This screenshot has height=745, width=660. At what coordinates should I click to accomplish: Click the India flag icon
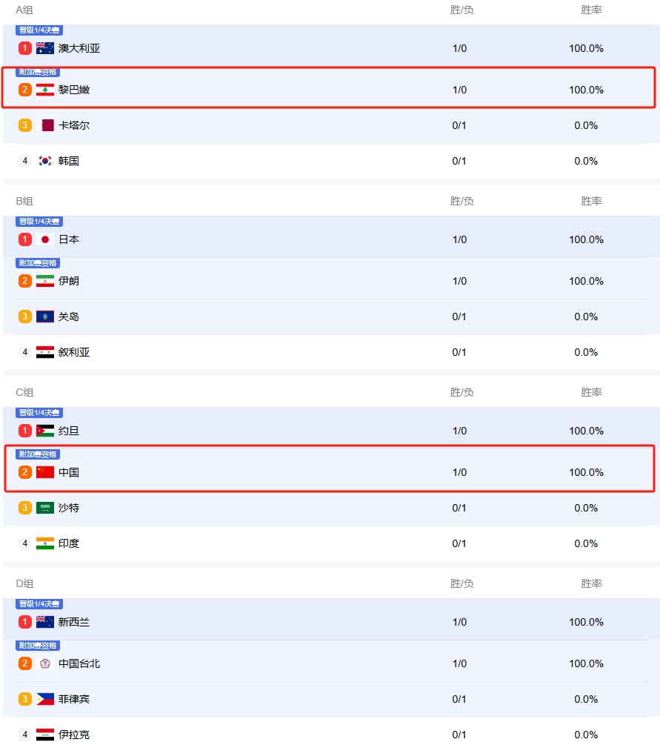tap(45, 543)
